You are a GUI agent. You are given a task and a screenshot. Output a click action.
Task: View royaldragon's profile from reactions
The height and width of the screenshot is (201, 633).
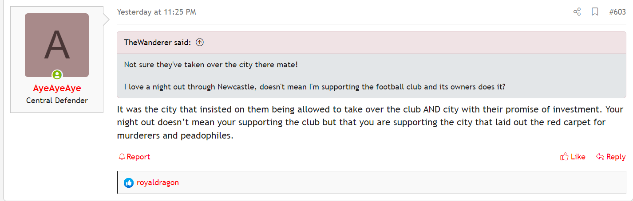click(158, 182)
